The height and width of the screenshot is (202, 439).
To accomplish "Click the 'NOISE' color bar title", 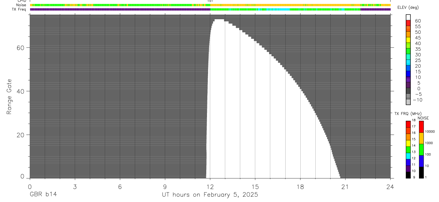I will coord(423,118).
